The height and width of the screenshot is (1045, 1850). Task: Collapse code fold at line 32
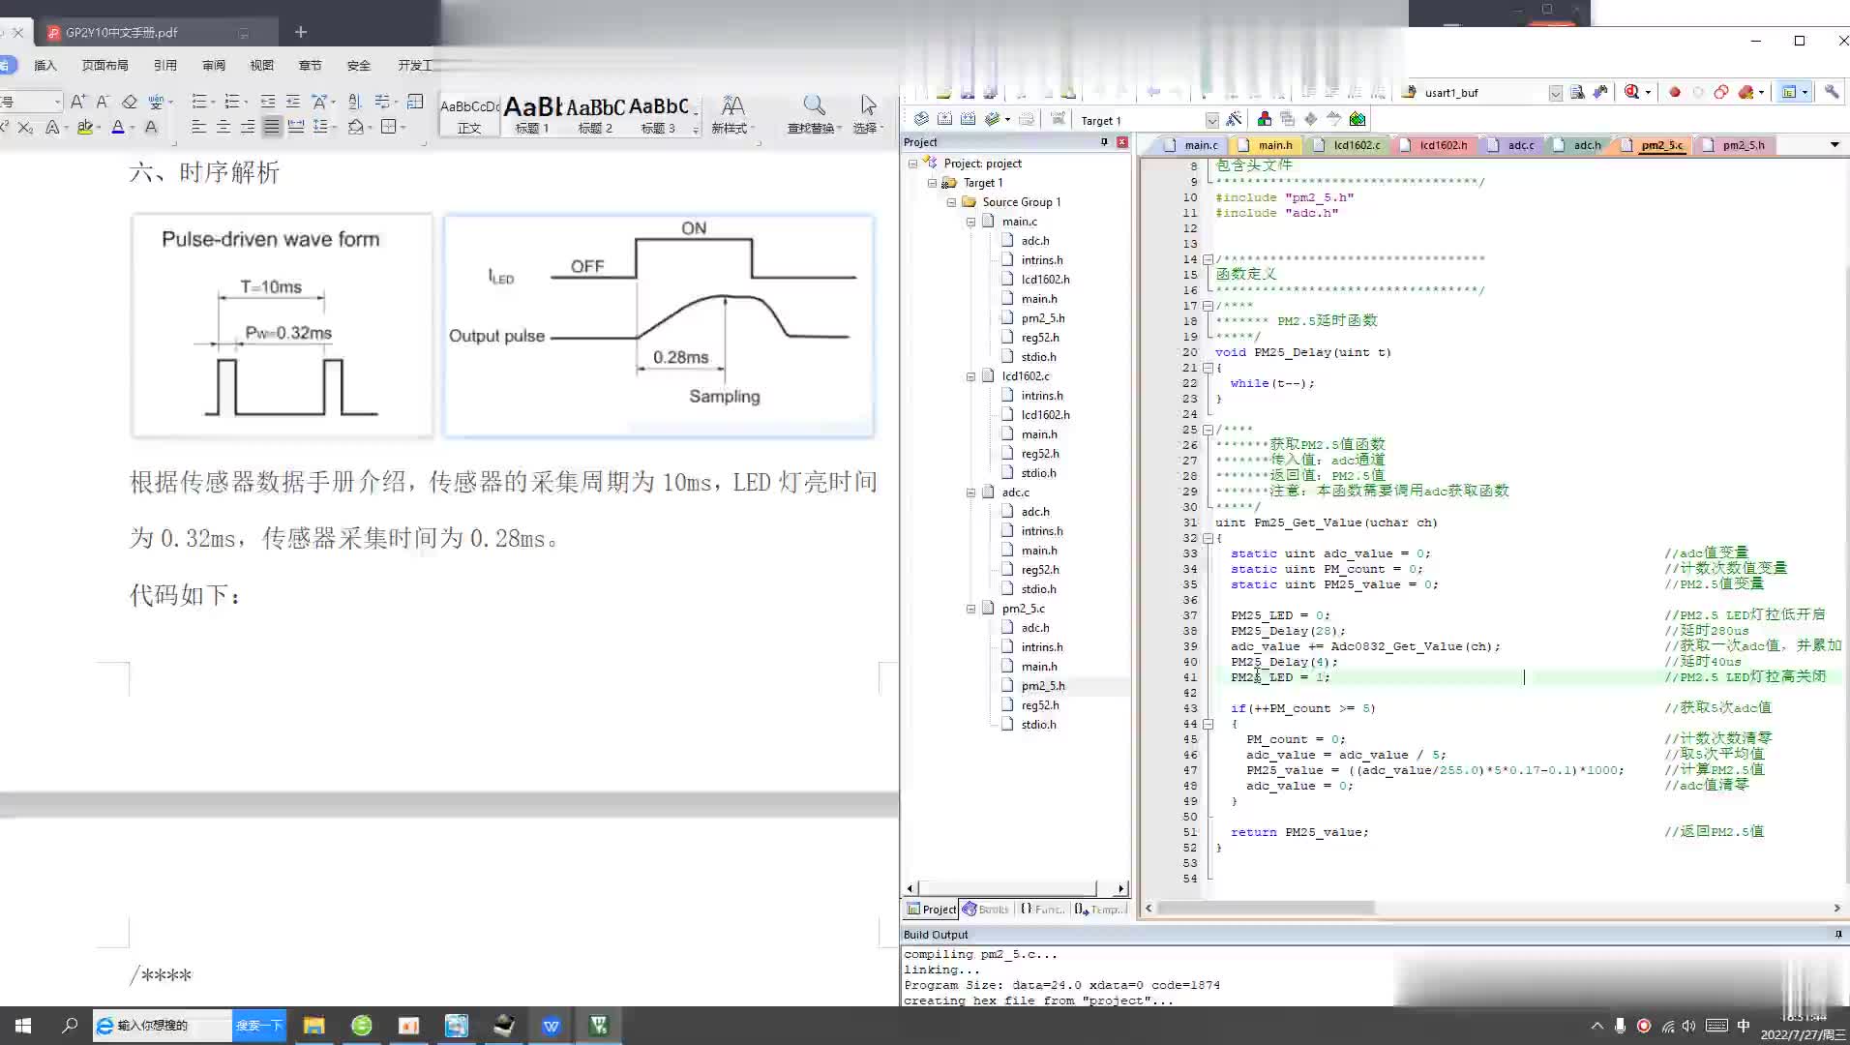tap(1208, 538)
